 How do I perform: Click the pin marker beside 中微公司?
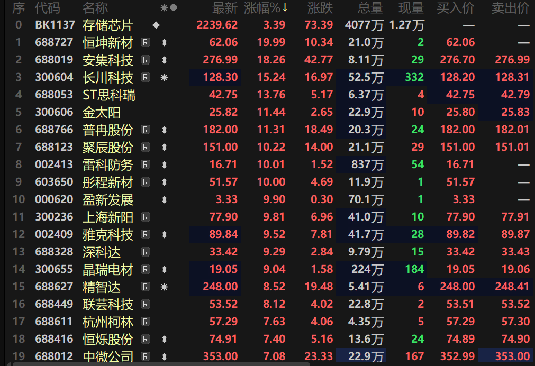[164, 357]
